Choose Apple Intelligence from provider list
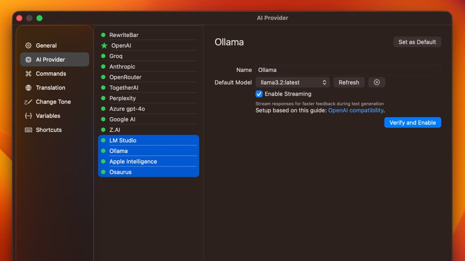The width and height of the screenshot is (465, 261). (x=133, y=162)
